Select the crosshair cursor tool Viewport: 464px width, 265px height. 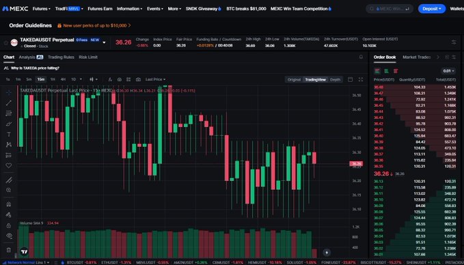coord(9,92)
